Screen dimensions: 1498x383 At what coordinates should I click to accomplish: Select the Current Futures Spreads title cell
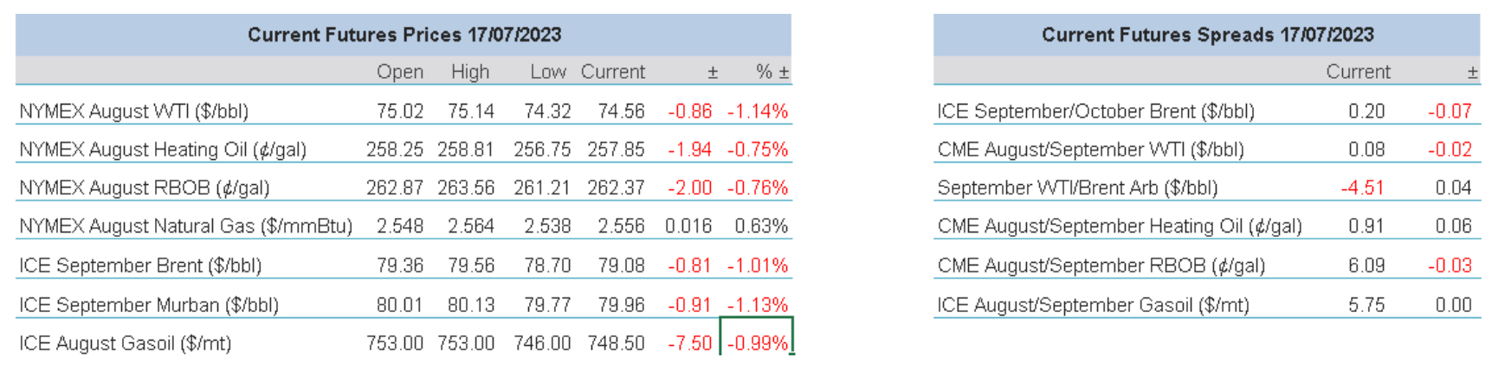(1207, 35)
